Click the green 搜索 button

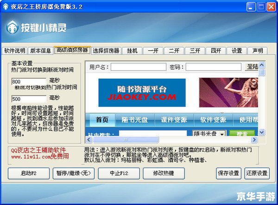click(x=242, y=133)
